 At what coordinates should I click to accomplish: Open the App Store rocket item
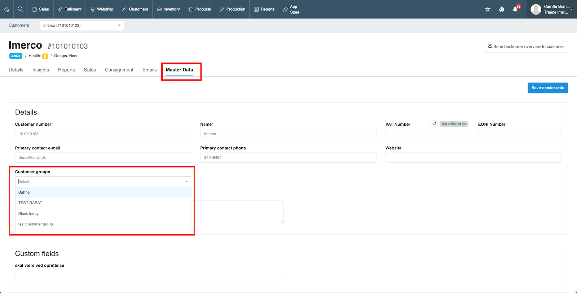coord(291,9)
